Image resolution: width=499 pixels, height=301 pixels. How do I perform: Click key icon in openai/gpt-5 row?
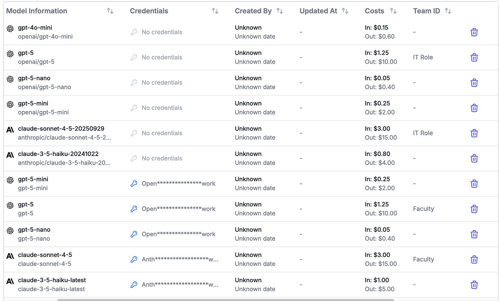(134, 57)
